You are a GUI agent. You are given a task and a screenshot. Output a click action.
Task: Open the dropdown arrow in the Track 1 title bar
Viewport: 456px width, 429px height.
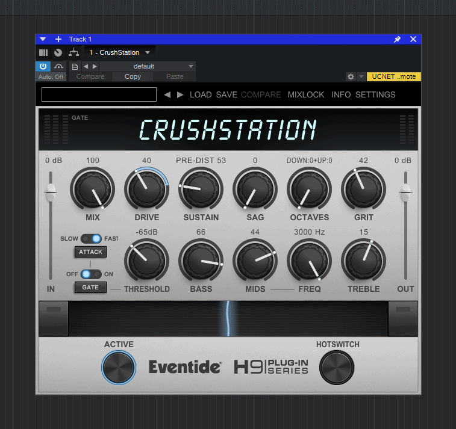coord(43,39)
